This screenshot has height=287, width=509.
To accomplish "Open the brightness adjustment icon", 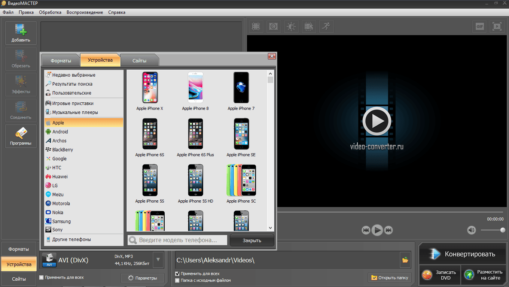I will pyautogui.click(x=291, y=27).
